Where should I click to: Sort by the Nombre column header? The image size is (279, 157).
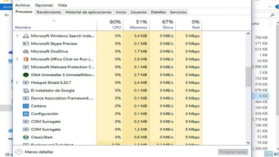pyautogui.click(x=23, y=27)
